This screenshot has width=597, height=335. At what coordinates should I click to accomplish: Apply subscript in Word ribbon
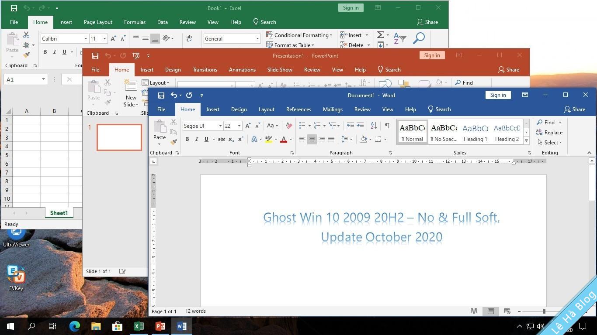click(x=231, y=139)
